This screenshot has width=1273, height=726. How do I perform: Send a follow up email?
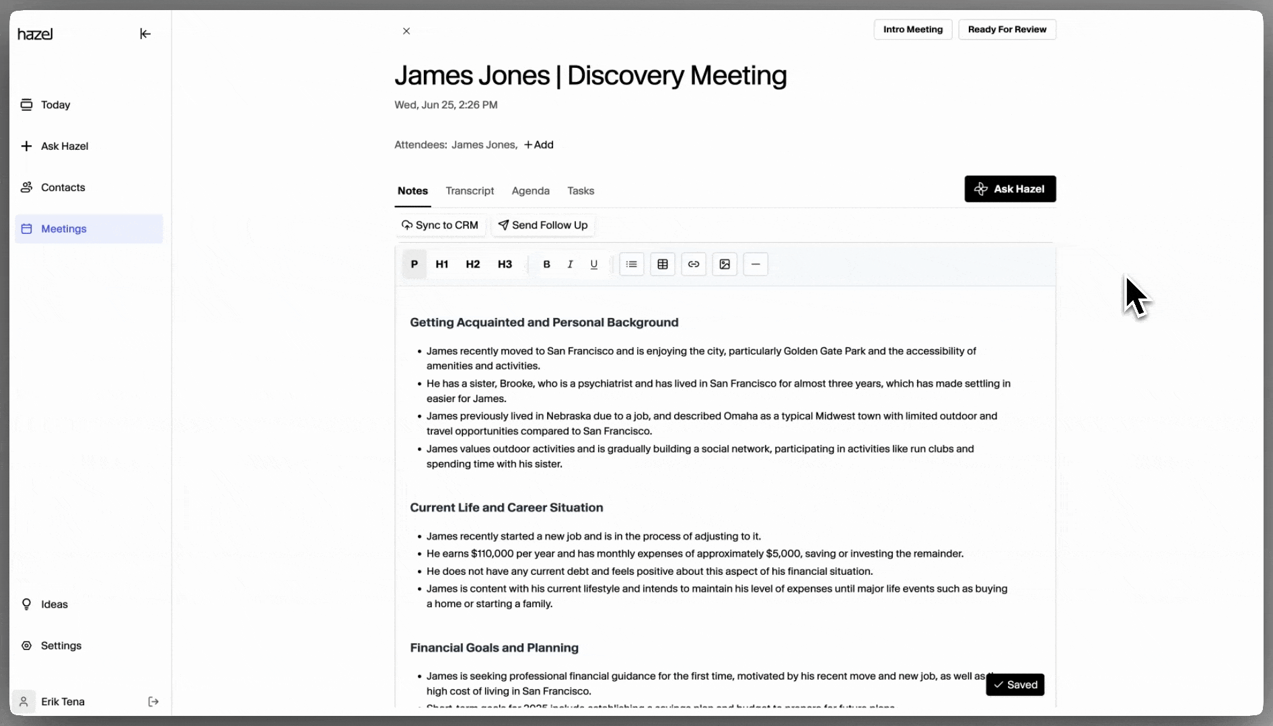pos(543,225)
